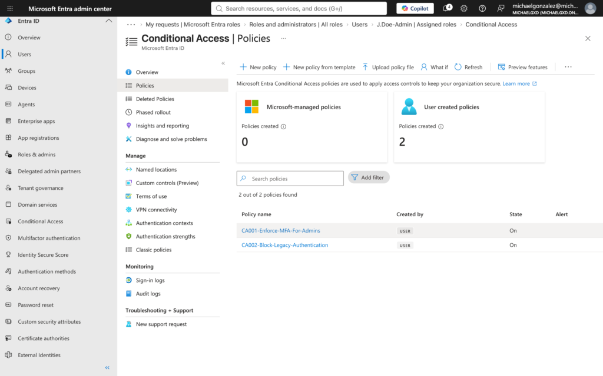Open Custom controls (Preview)
Image resolution: width=603 pixels, height=376 pixels.
click(x=167, y=183)
